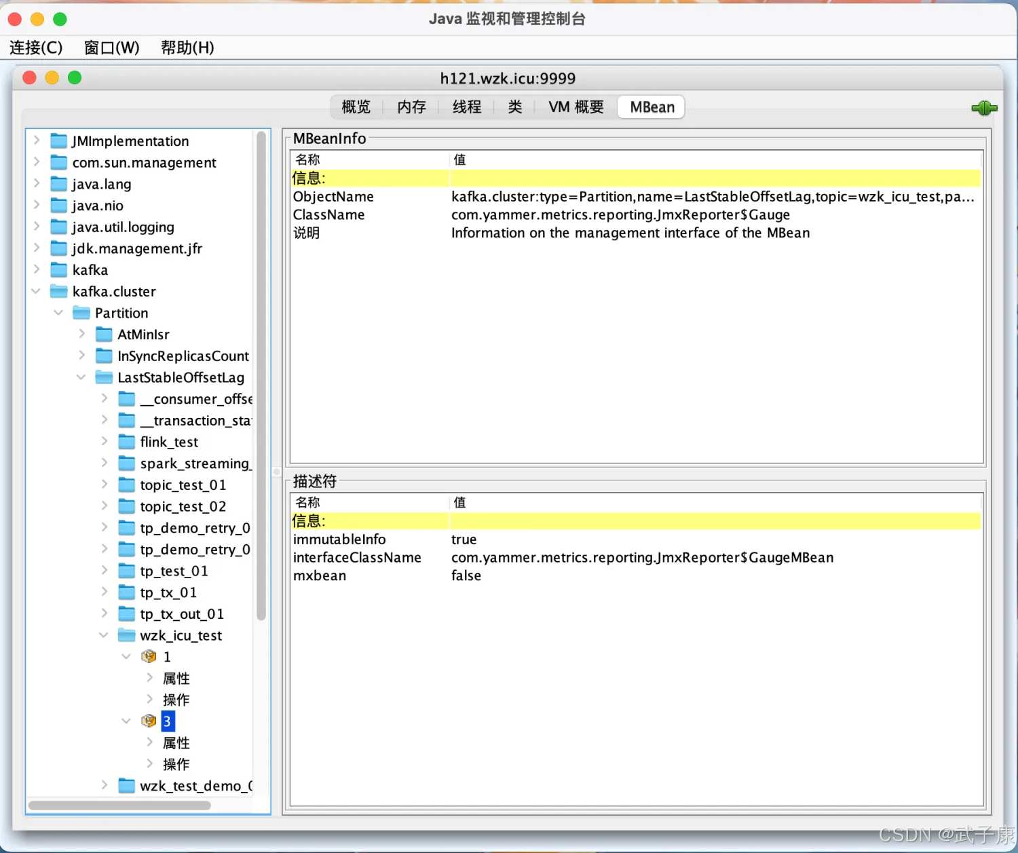Click the __consumer_offsets folder icon
Image resolution: width=1018 pixels, height=853 pixels.
[127, 399]
